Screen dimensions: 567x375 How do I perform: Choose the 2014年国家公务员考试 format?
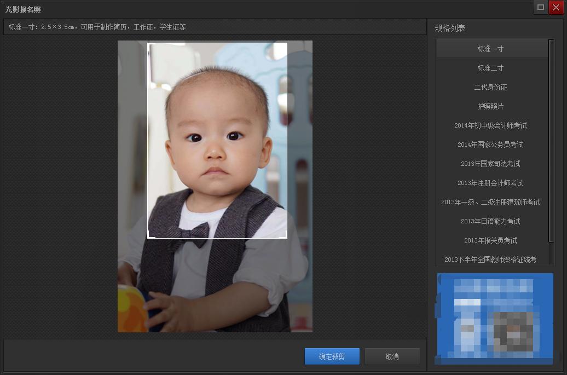pos(490,145)
